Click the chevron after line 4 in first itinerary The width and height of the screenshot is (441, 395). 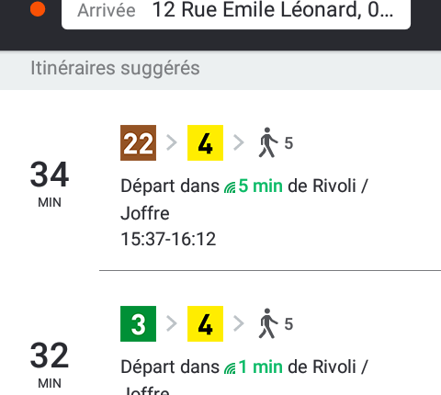pos(239,142)
